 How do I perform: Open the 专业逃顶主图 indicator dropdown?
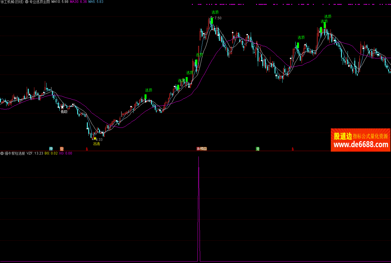click(27, 2)
